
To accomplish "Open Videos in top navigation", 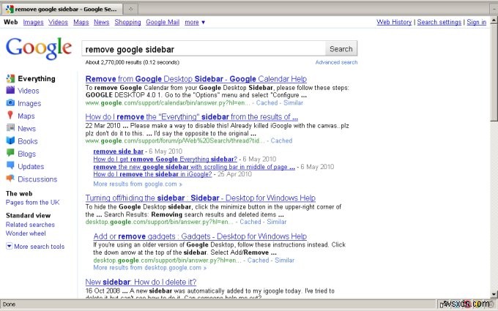I will point(58,22).
